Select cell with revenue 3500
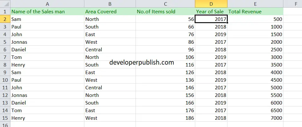302x127 pixels. 255,65
